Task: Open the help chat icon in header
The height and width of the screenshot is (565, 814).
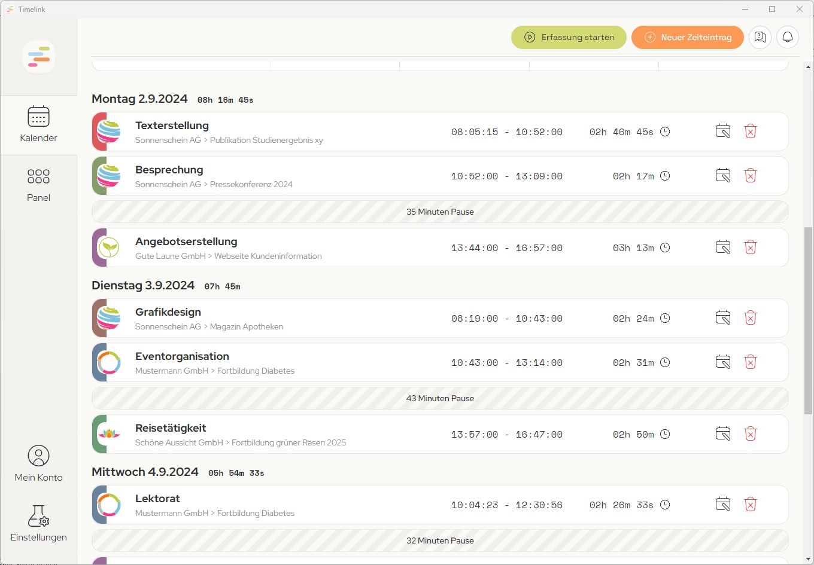Action: [x=760, y=37]
